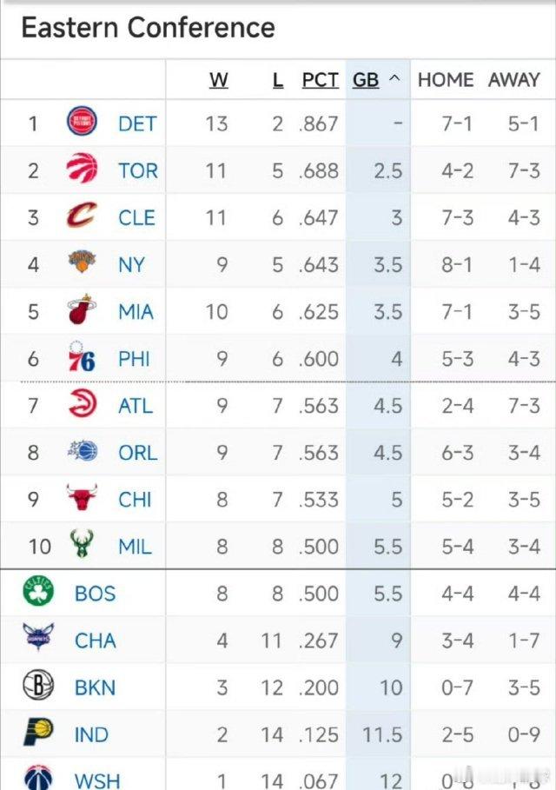Open the CHA team link
This screenshot has width=556, height=790.
[96, 641]
